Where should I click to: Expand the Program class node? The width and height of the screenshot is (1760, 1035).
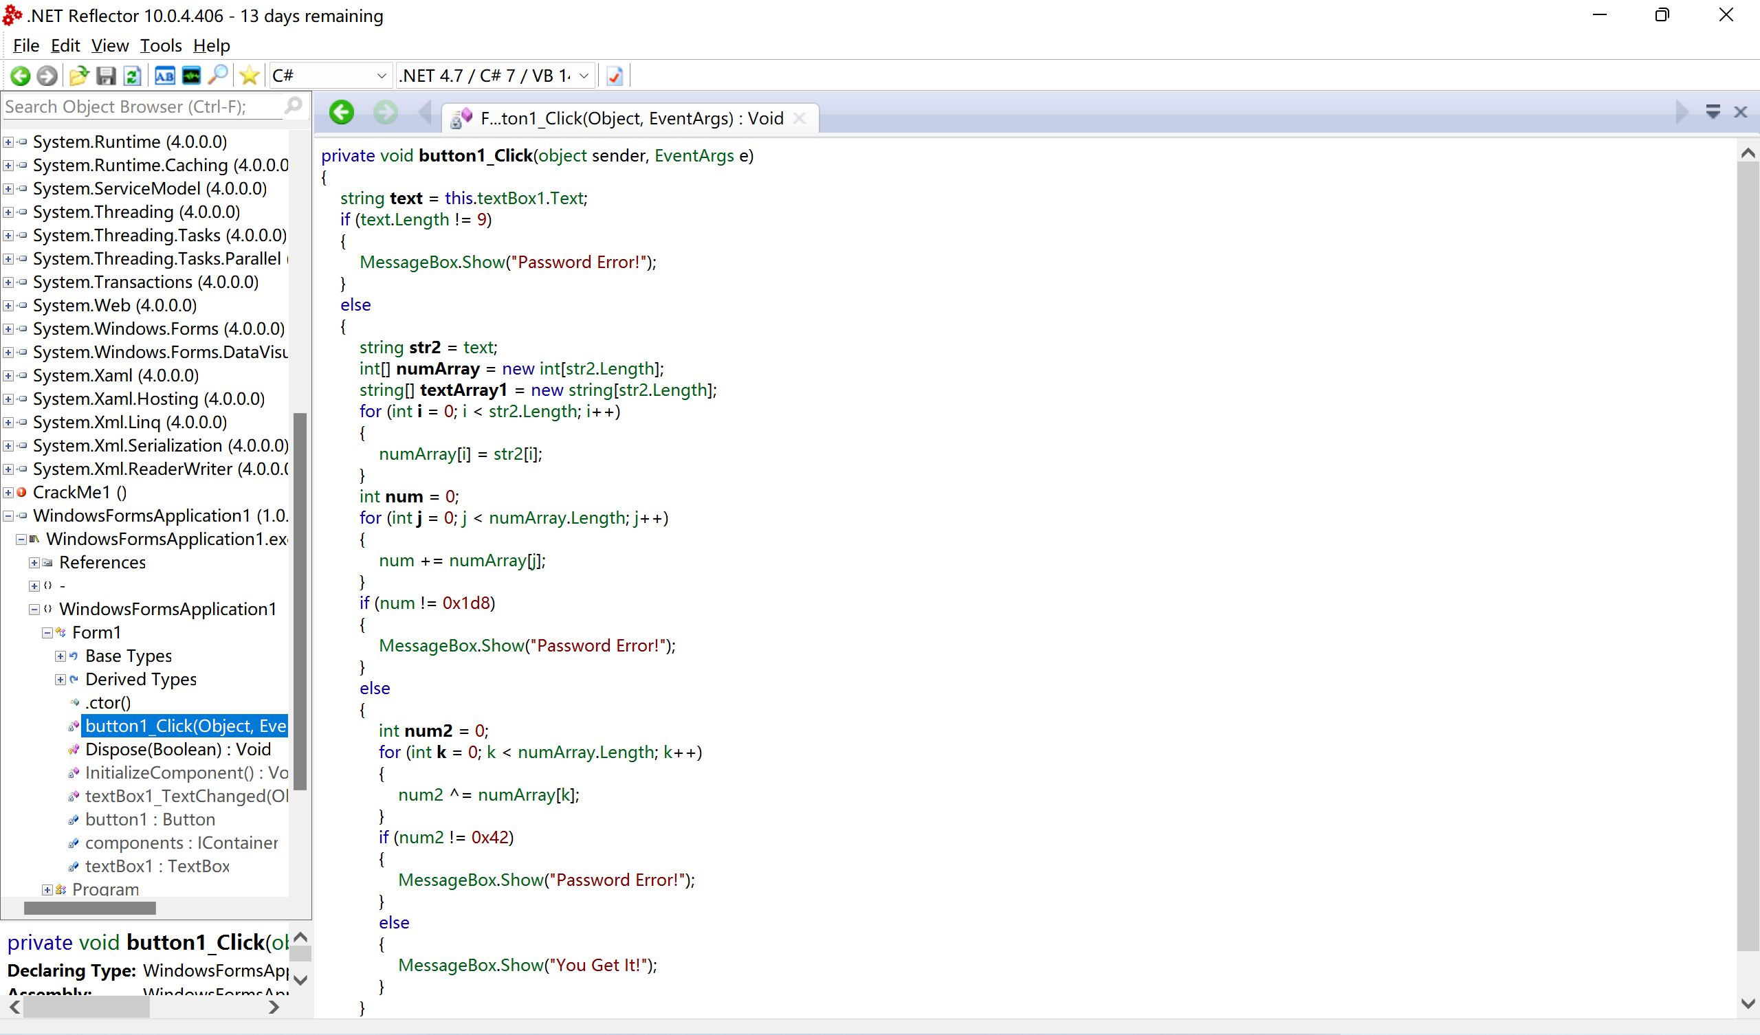pos(47,890)
